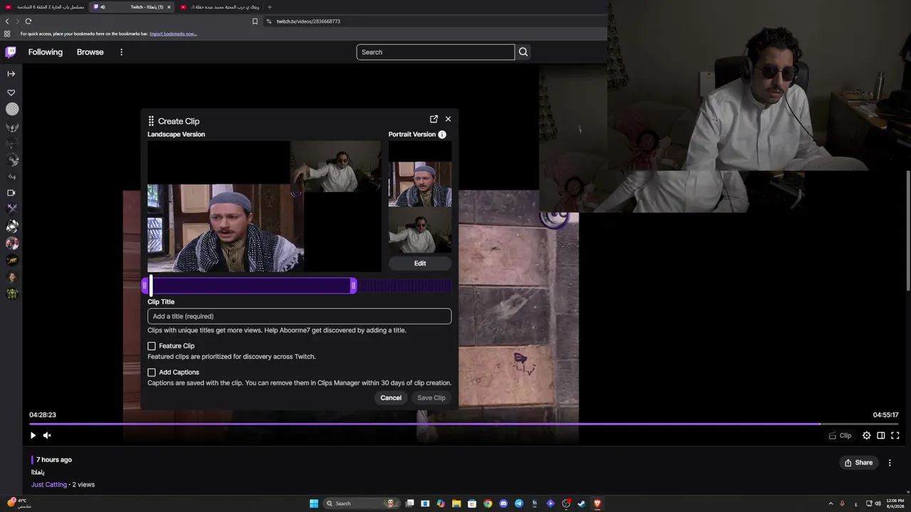This screenshot has height=512, width=911.
Task: Focus the Clip Title input field
Action: click(300, 316)
